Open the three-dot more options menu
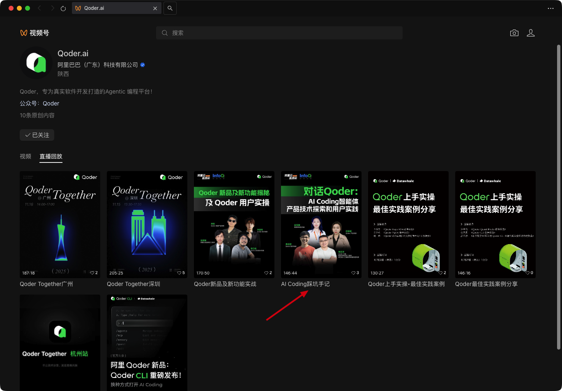 [550, 8]
